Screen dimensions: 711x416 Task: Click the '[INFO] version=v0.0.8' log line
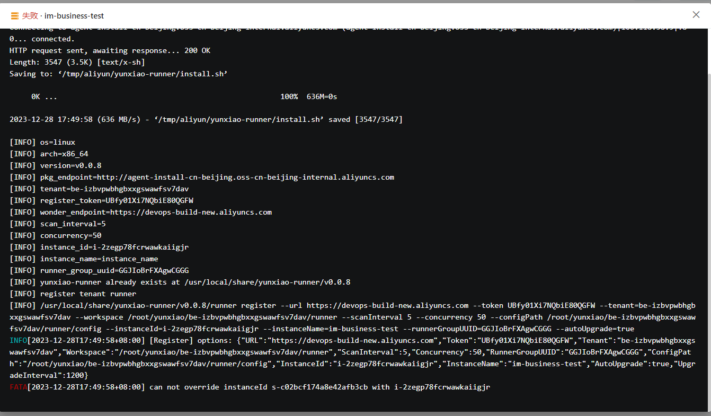(56, 166)
